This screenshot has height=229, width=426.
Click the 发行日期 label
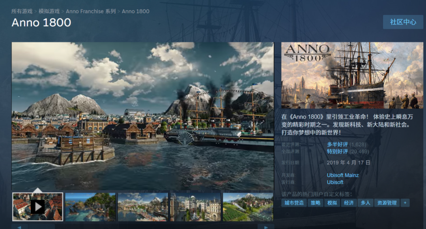click(290, 163)
